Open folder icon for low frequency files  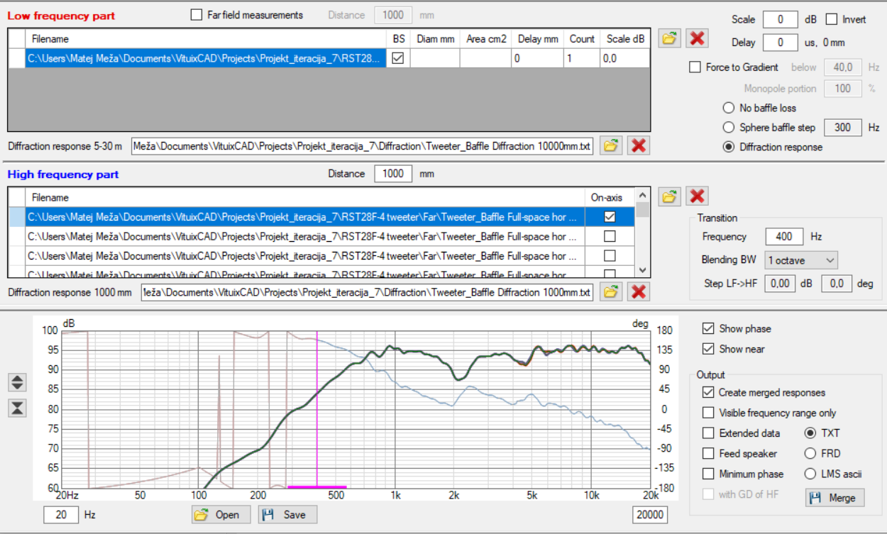[669, 38]
